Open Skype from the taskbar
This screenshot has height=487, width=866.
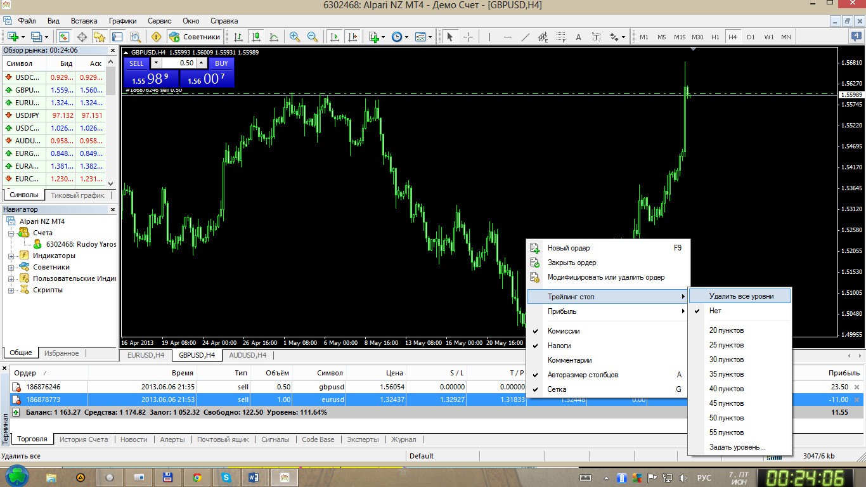(226, 477)
